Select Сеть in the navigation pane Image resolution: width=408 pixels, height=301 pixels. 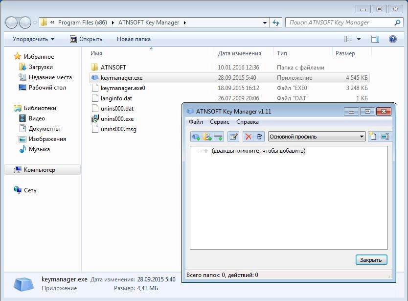[30, 190]
